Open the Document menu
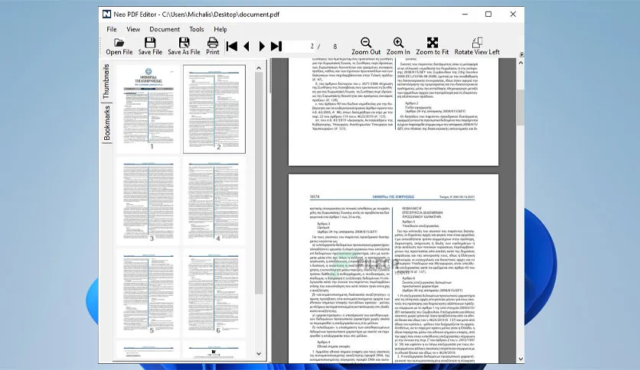 click(x=165, y=29)
